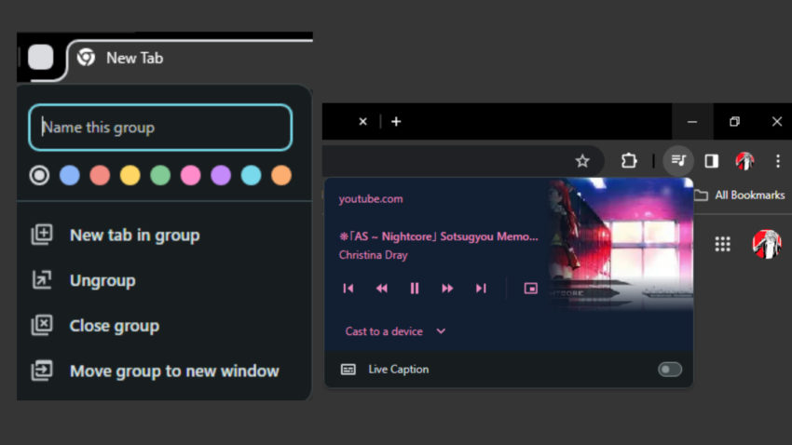Image resolution: width=792 pixels, height=445 pixels.
Task: Click Move group to new window
Action: [x=174, y=371]
